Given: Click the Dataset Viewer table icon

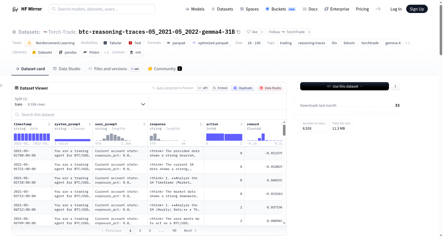Looking at the screenshot, I should (17, 88).
